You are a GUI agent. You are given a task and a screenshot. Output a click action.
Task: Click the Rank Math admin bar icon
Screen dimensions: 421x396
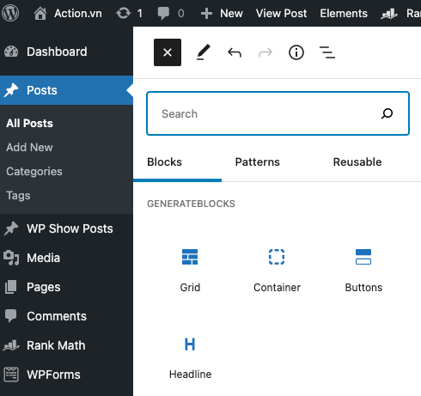pos(389,14)
